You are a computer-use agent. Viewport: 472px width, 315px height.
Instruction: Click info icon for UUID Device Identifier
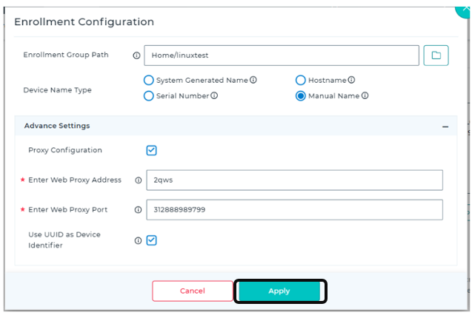138,240
